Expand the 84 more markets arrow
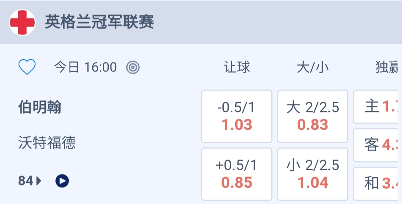 39,181
